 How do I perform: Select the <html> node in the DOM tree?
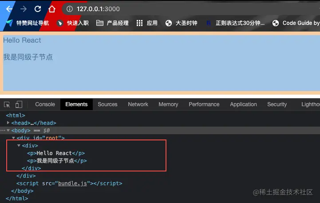[16, 115]
